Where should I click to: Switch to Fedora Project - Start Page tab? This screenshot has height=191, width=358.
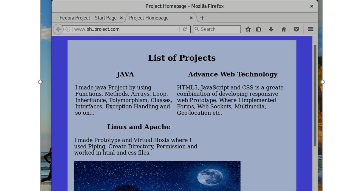88,18
